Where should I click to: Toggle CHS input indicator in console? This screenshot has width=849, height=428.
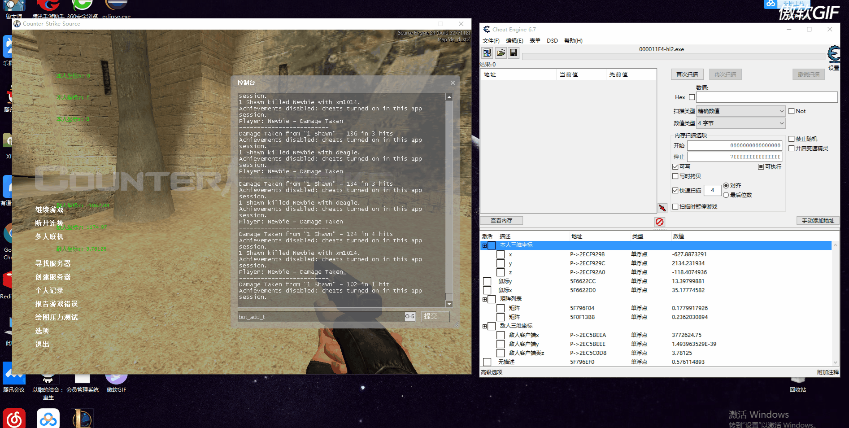point(409,316)
